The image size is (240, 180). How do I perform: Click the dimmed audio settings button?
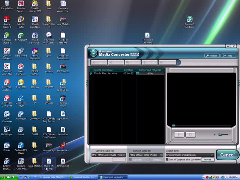(119, 160)
